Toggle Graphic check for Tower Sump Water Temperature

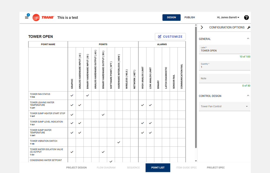(x=72, y=133)
